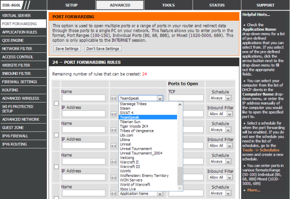290x199 pixels.
Task: Open Application Rules page
Action: coord(23,32)
